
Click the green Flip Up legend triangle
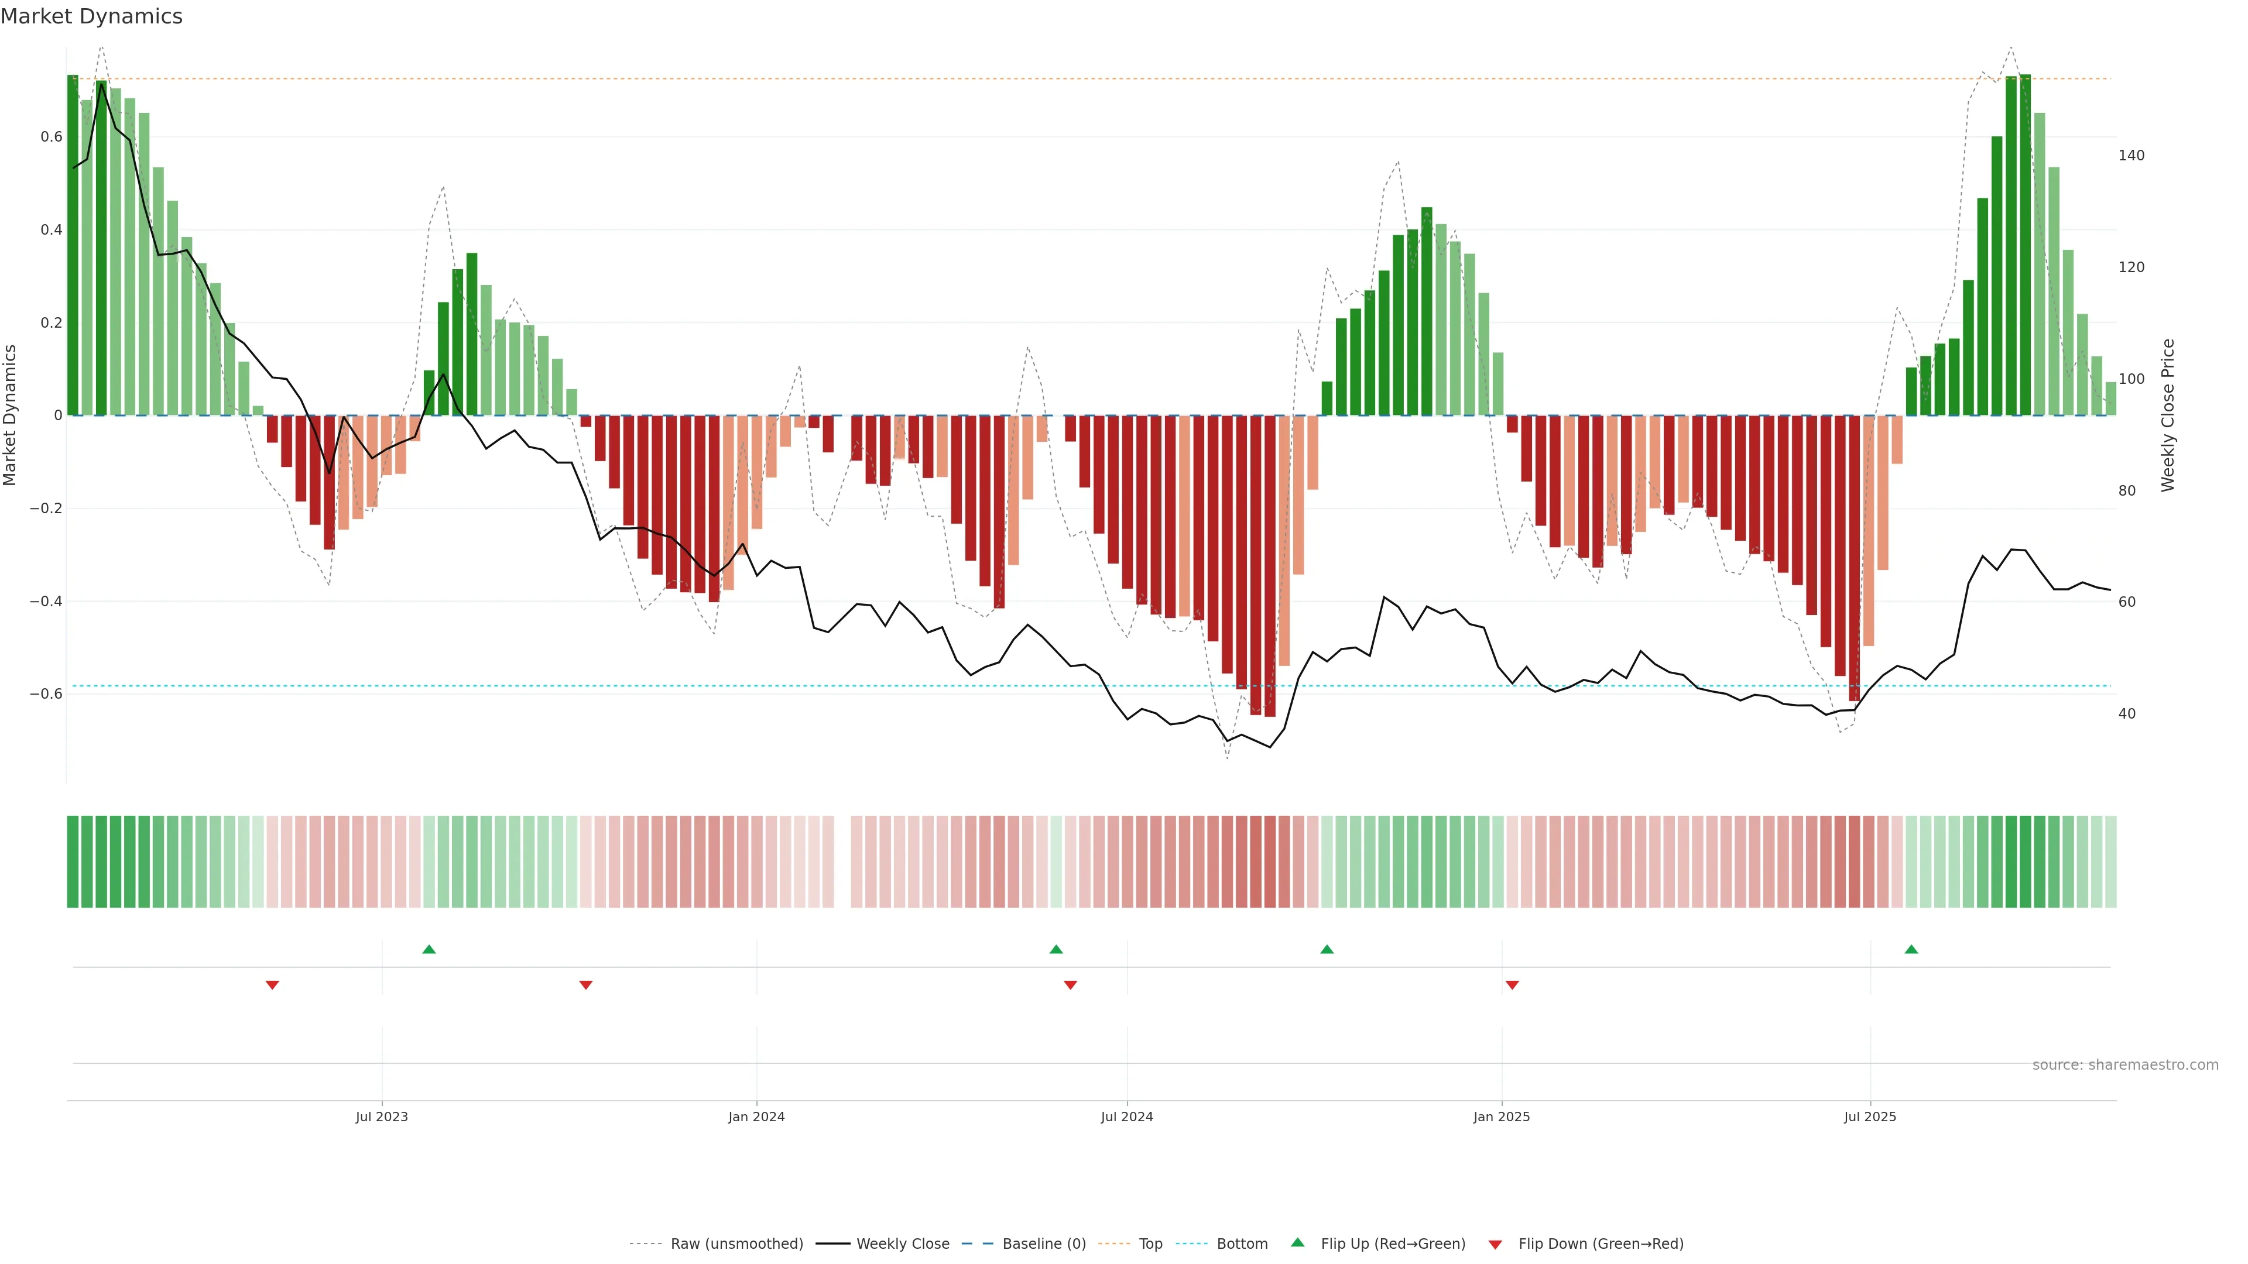tap(1297, 1242)
